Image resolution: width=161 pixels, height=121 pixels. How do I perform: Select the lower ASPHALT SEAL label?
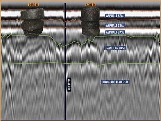click(x=115, y=26)
